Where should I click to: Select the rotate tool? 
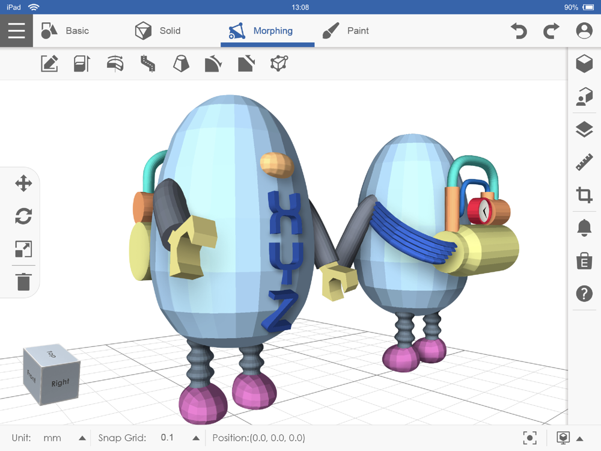(x=23, y=216)
